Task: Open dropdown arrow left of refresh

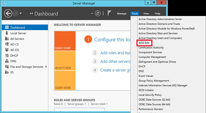Action: [92, 13]
